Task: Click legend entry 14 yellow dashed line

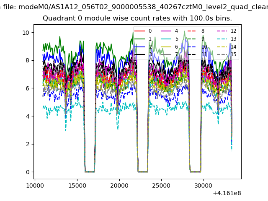Action: pyautogui.click(x=226, y=47)
